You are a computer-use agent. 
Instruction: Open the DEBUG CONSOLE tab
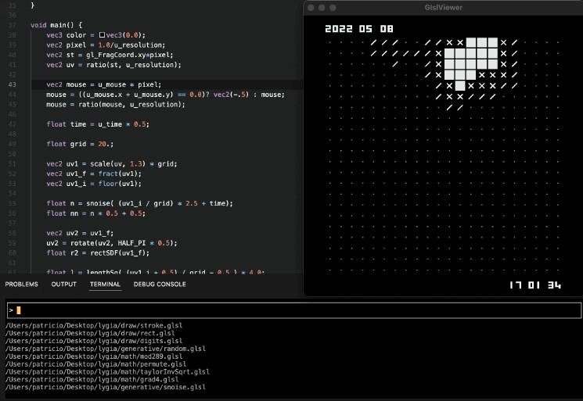pos(160,284)
